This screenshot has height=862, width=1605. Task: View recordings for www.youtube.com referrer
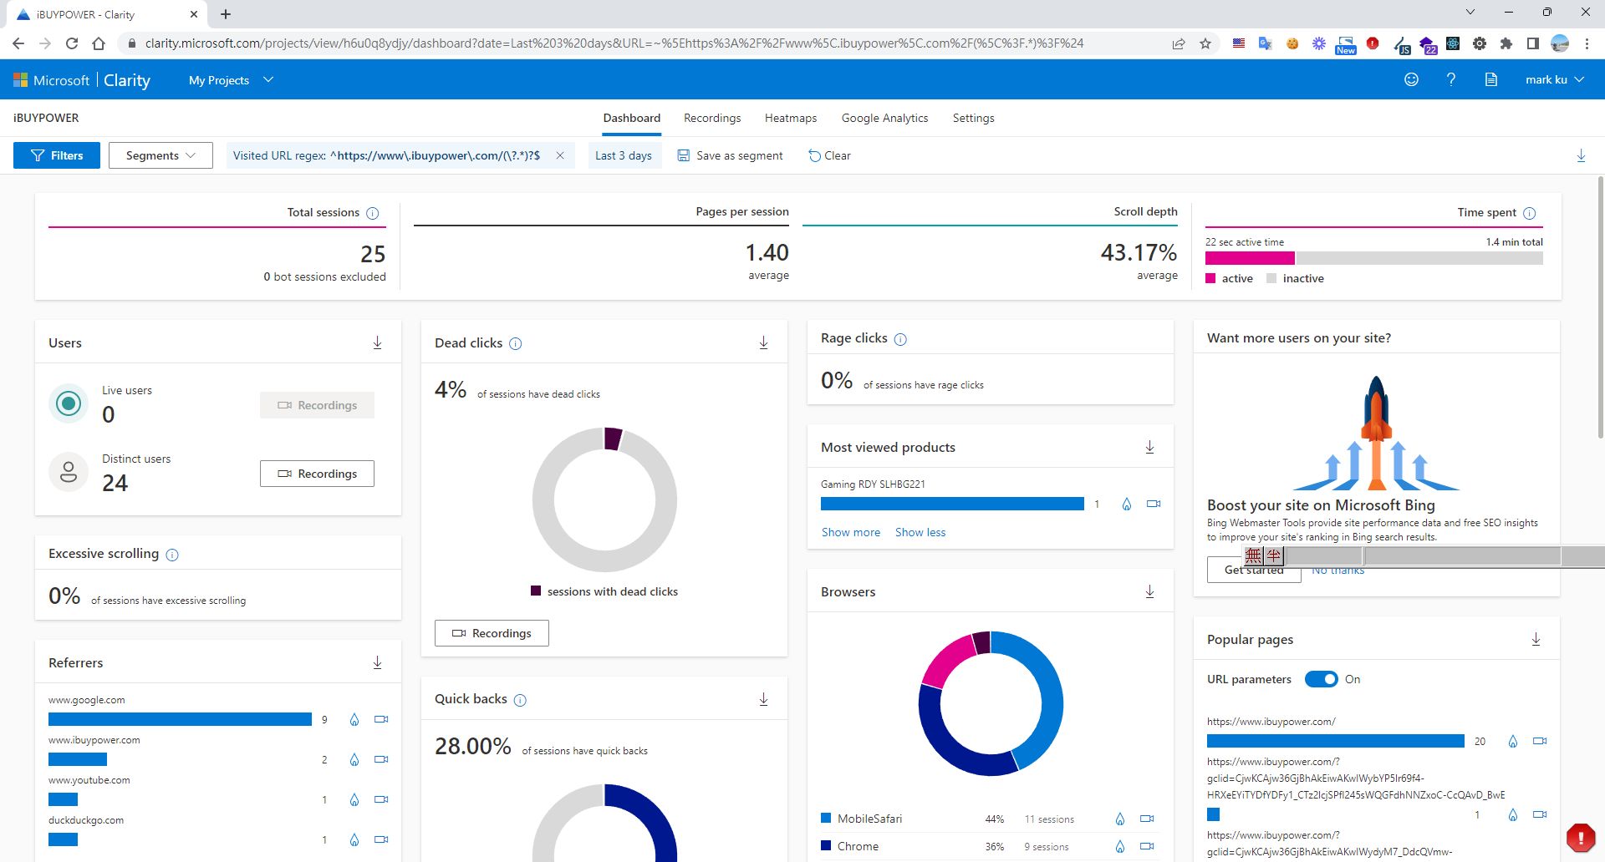coord(381,799)
